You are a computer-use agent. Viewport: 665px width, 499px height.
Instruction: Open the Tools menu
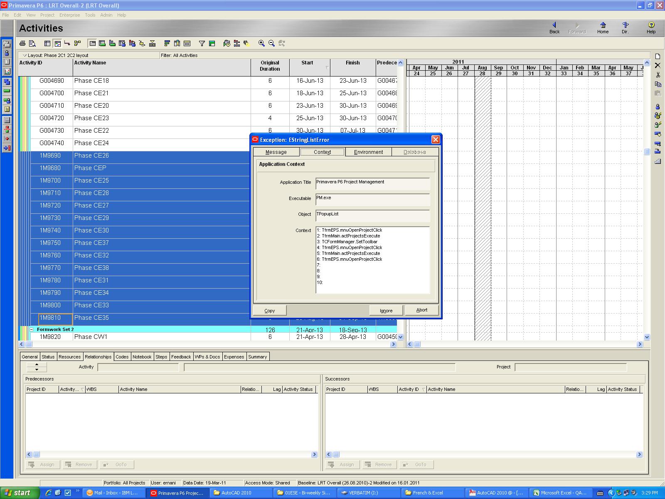(x=90, y=15)
